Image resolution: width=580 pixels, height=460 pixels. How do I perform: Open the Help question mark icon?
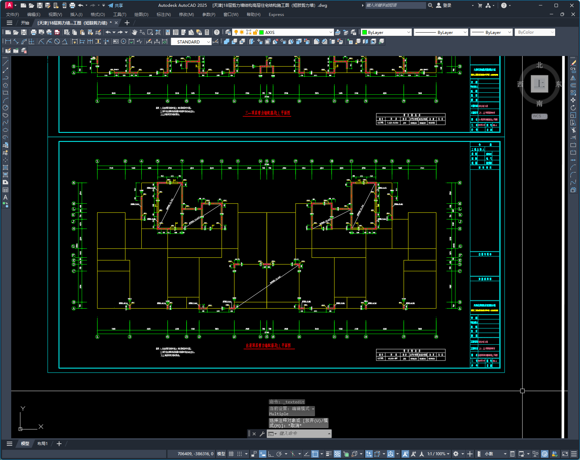(x=217, y=32)
